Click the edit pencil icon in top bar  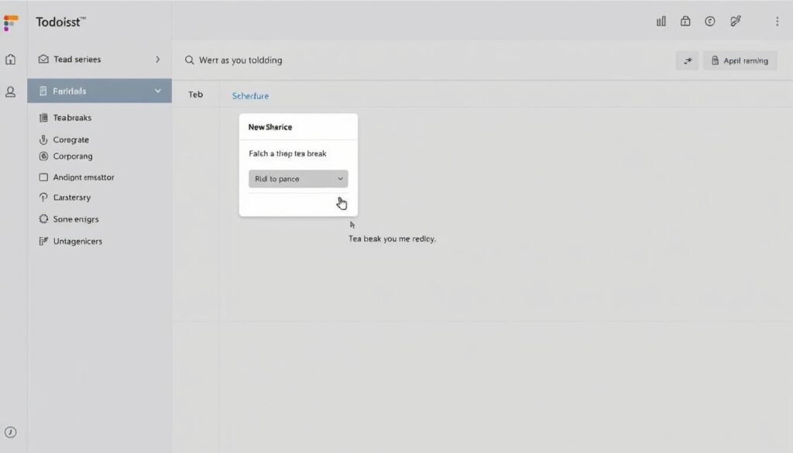point(735,22)
